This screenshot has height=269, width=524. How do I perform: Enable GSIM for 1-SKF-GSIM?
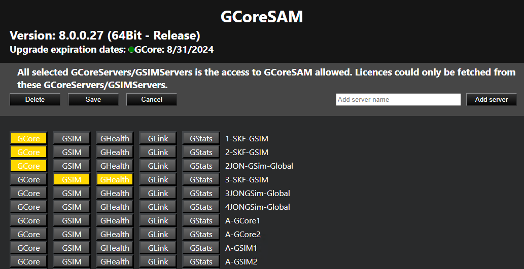[x=72, y=138]
